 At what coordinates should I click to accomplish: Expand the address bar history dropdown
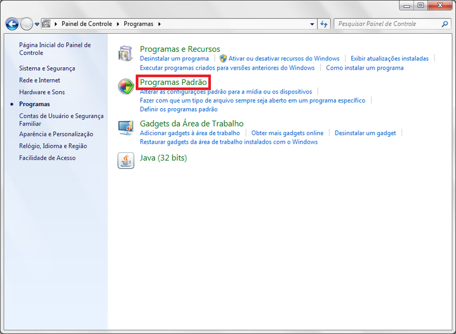click(312, 25)
